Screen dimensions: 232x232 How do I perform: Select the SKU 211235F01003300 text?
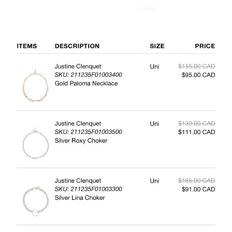(x=89, y=189)
